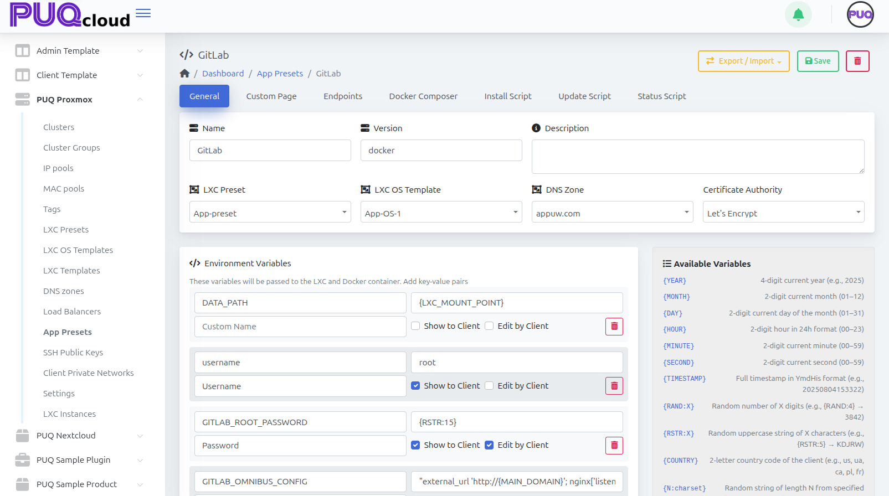Switch to the Docker Composer tab

pyautogui.click(x=423, y=96)
